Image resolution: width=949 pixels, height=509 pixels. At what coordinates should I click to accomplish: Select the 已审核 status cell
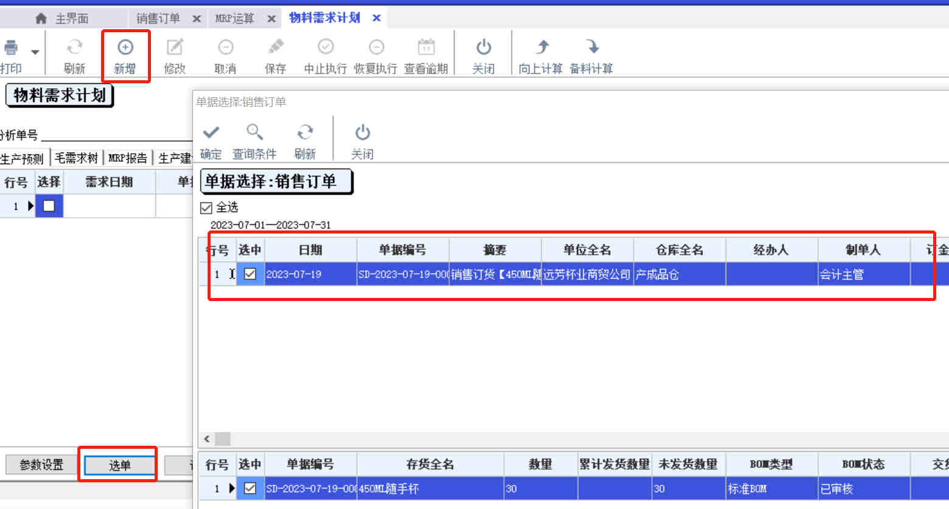pos(863,488)
